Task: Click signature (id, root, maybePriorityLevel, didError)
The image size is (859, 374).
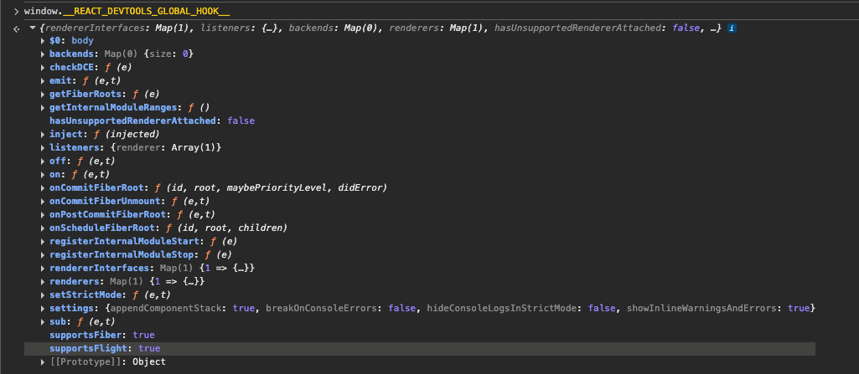Action: (277, 188)
